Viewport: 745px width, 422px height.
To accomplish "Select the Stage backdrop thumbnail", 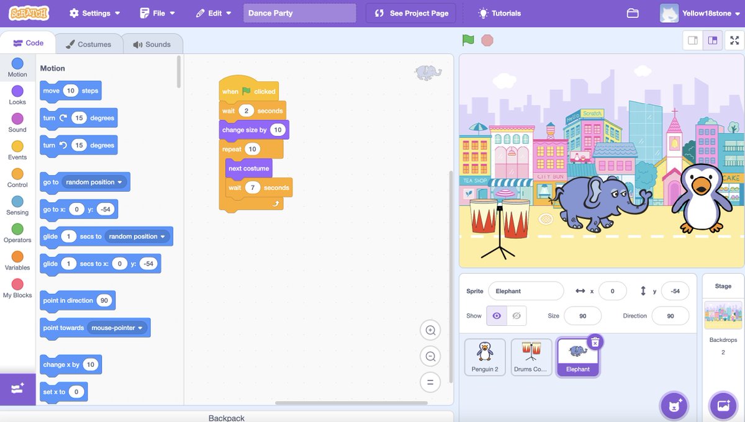I will (723, 315).
